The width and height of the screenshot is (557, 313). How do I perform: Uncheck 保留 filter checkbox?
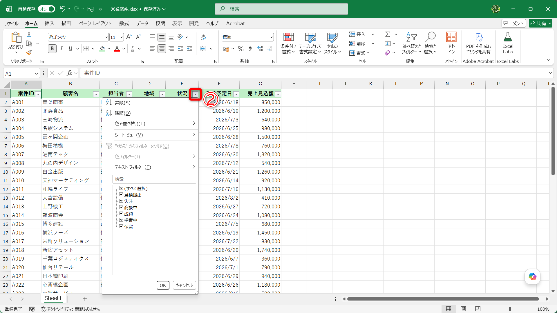pyautogui.click(x=121, y=226)
